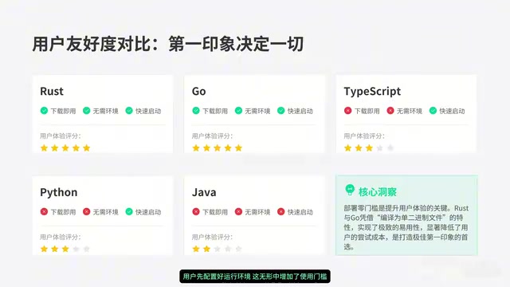Click the red cross icon beside TypeScript 下载即用
Viewport: 510px width, 287px height.
point(347,111)
